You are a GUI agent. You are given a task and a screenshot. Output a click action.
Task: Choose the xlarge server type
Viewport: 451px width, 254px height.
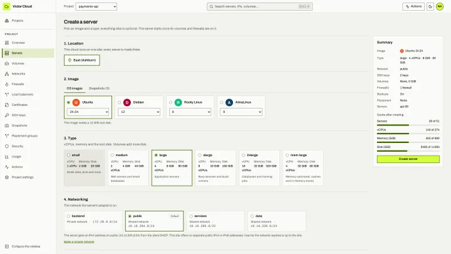(215, 168)
